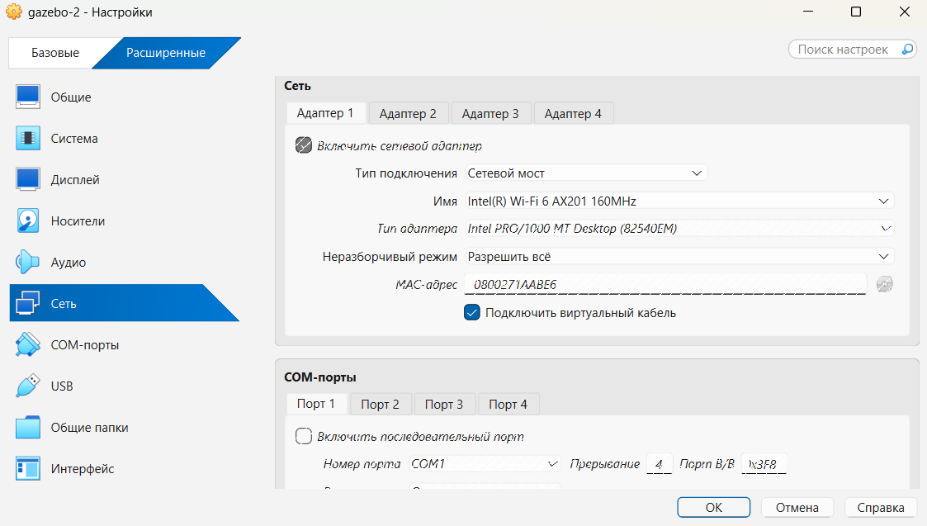This screenshot has height=526, width=927.
Task: Confirm settings with OK button
Action: pos(713,508)
